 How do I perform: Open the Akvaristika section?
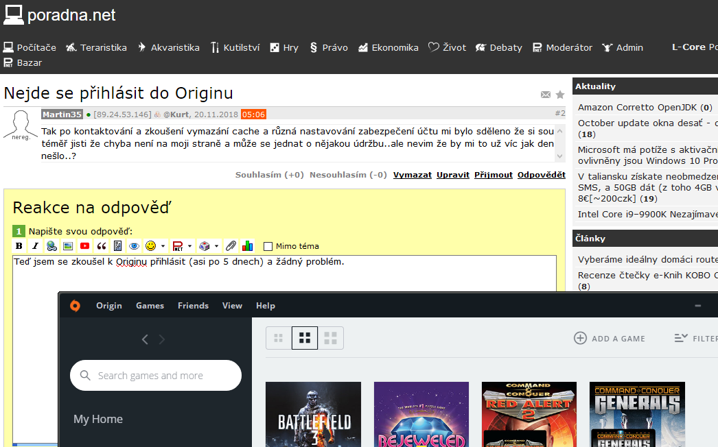pos(168,47)
